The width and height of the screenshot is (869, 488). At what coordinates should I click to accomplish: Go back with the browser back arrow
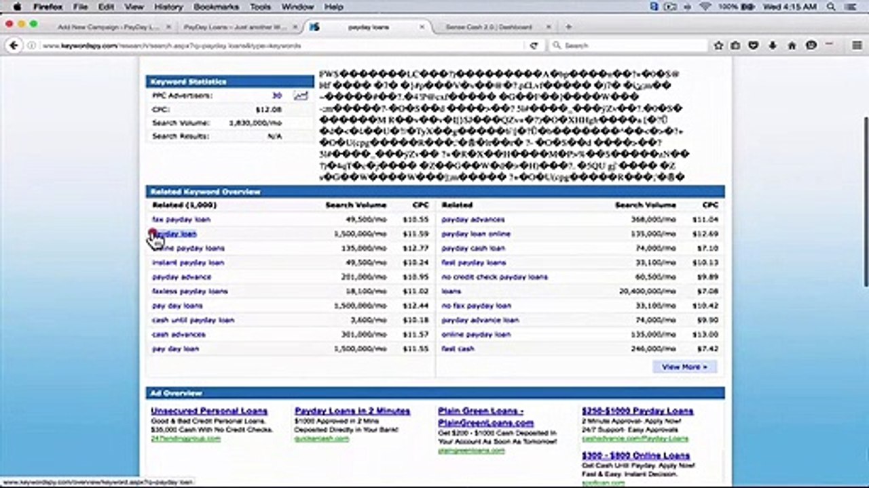[13, 45]
